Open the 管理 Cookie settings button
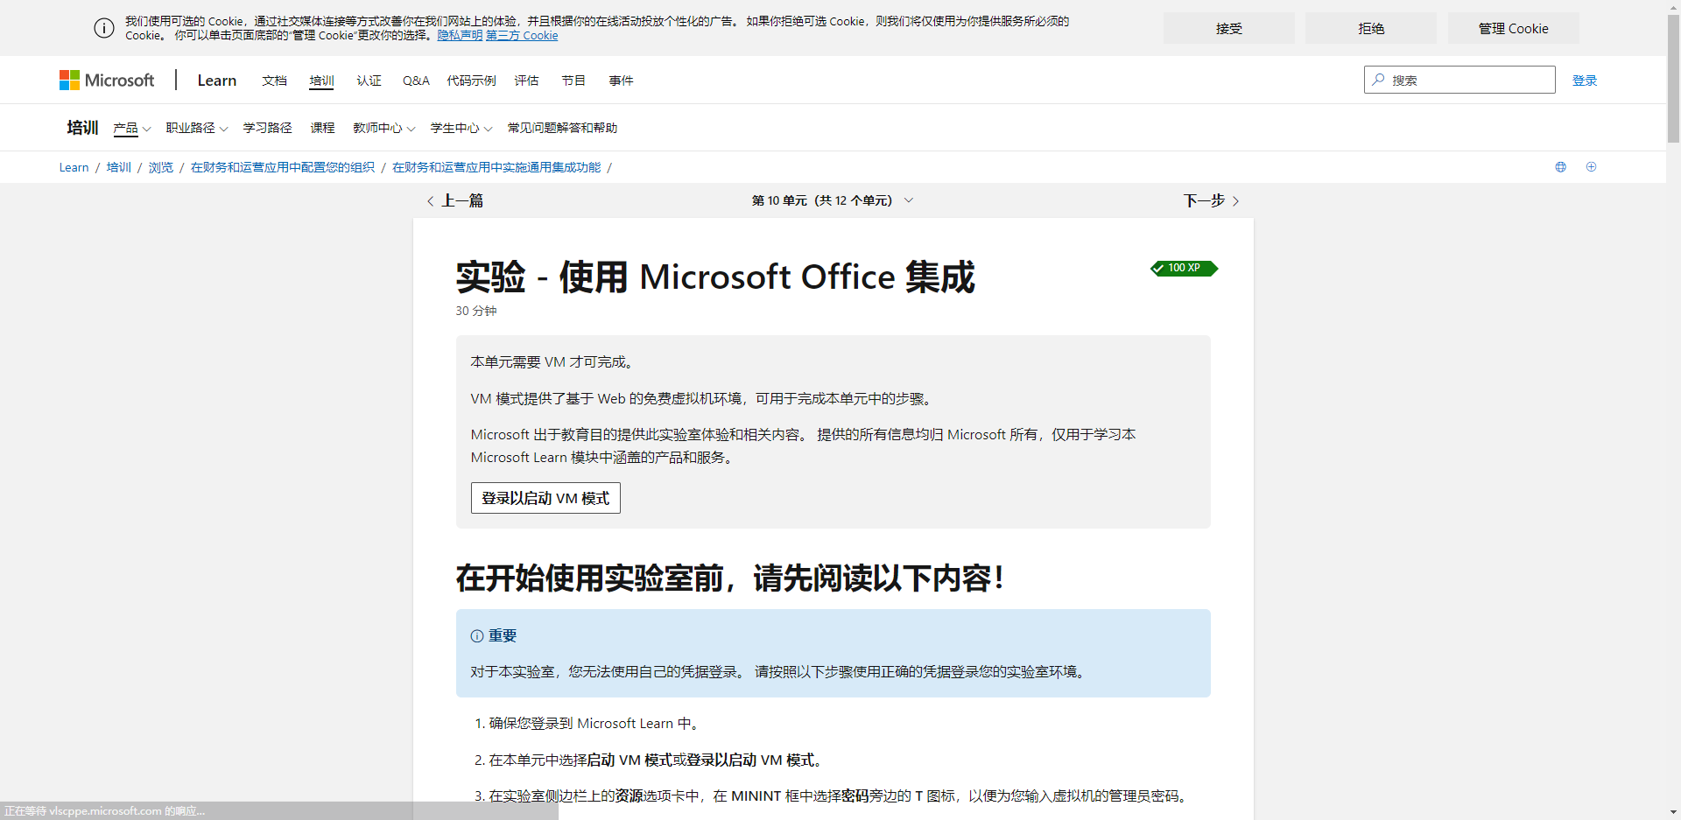 [1513, 28]
